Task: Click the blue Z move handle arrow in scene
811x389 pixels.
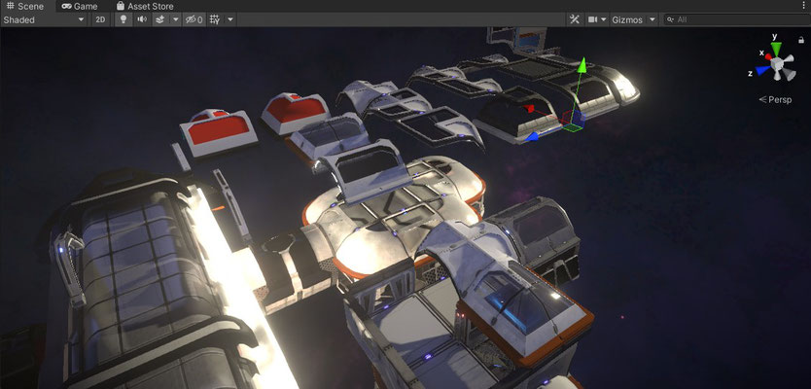Action: click(531, 136)
